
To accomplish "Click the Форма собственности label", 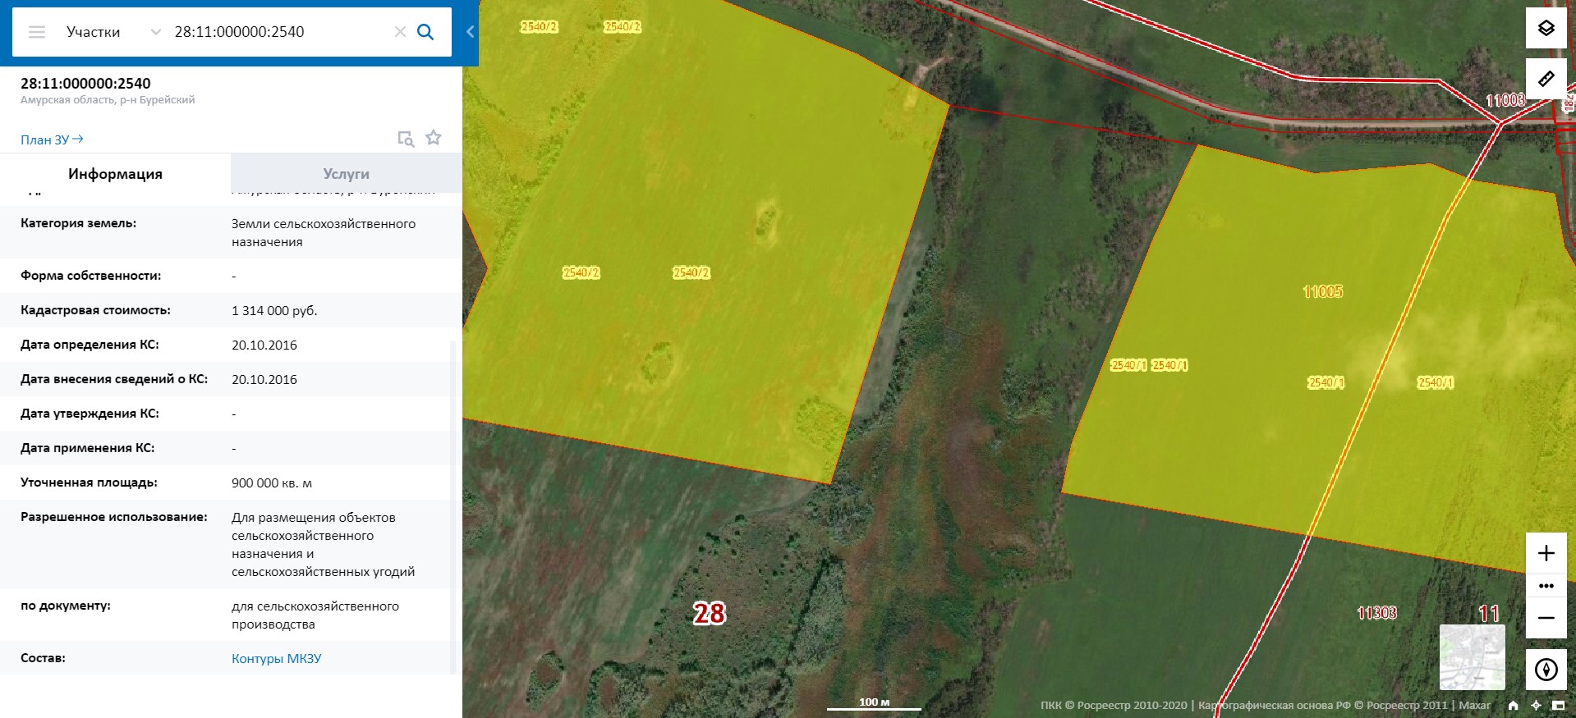I will (x=91, y=276).
